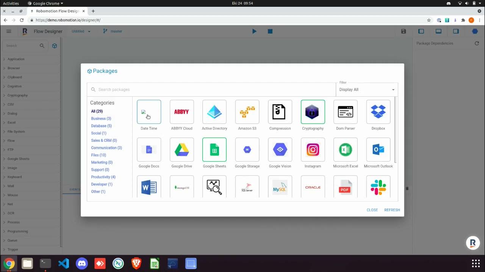
Task: Expand the Cryptography node group in sidebar
Action: coord(30,96)
